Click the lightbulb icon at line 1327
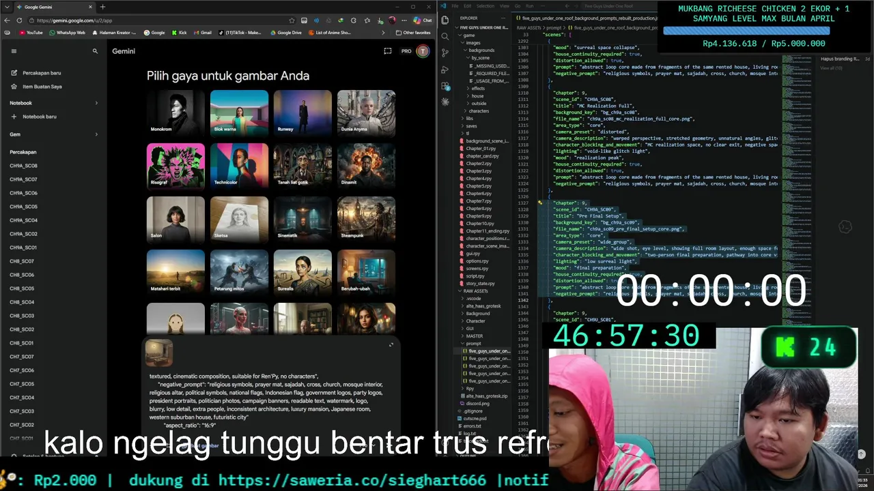The height and width of the screenshot is (491, 874). (539, 203)
